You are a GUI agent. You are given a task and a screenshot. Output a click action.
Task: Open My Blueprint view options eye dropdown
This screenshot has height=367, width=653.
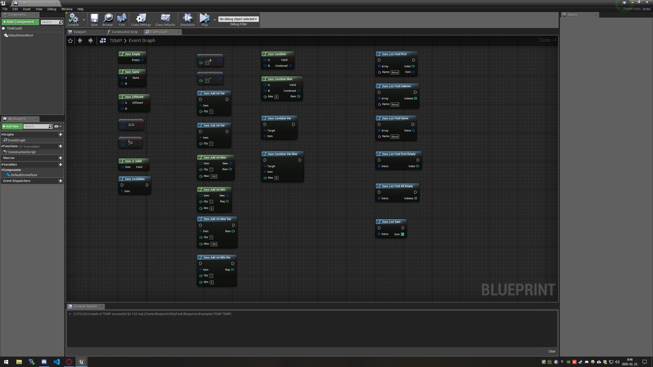[x=58, y=126]
